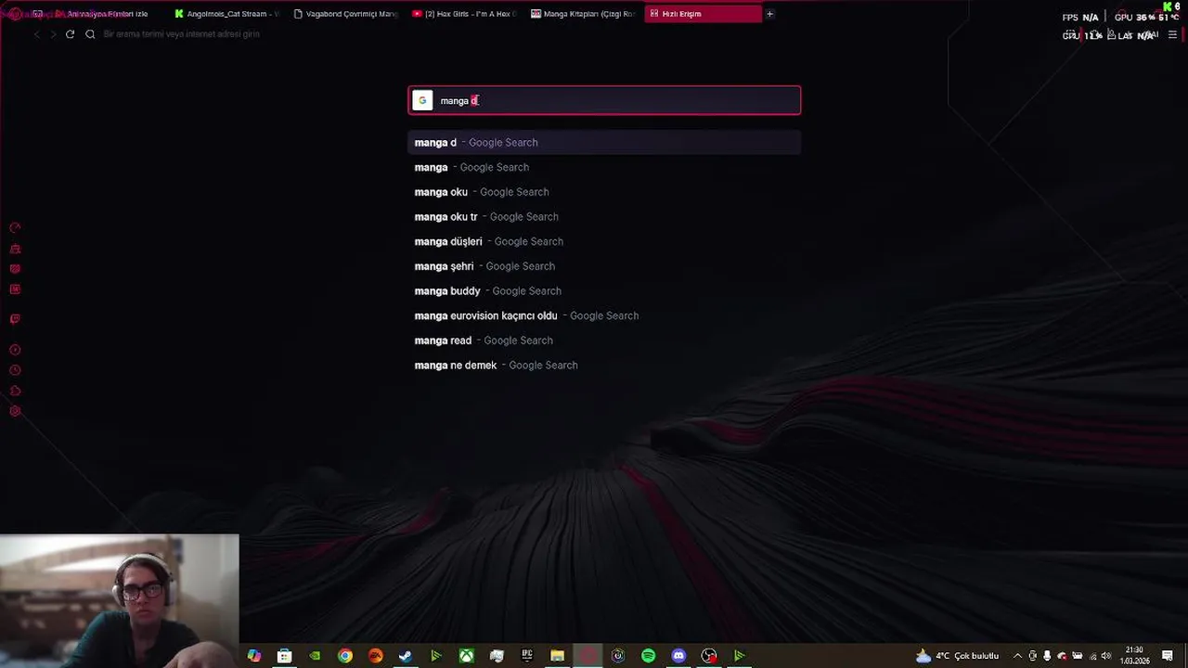Open Spotify from the taskbar

pos(648,656)
